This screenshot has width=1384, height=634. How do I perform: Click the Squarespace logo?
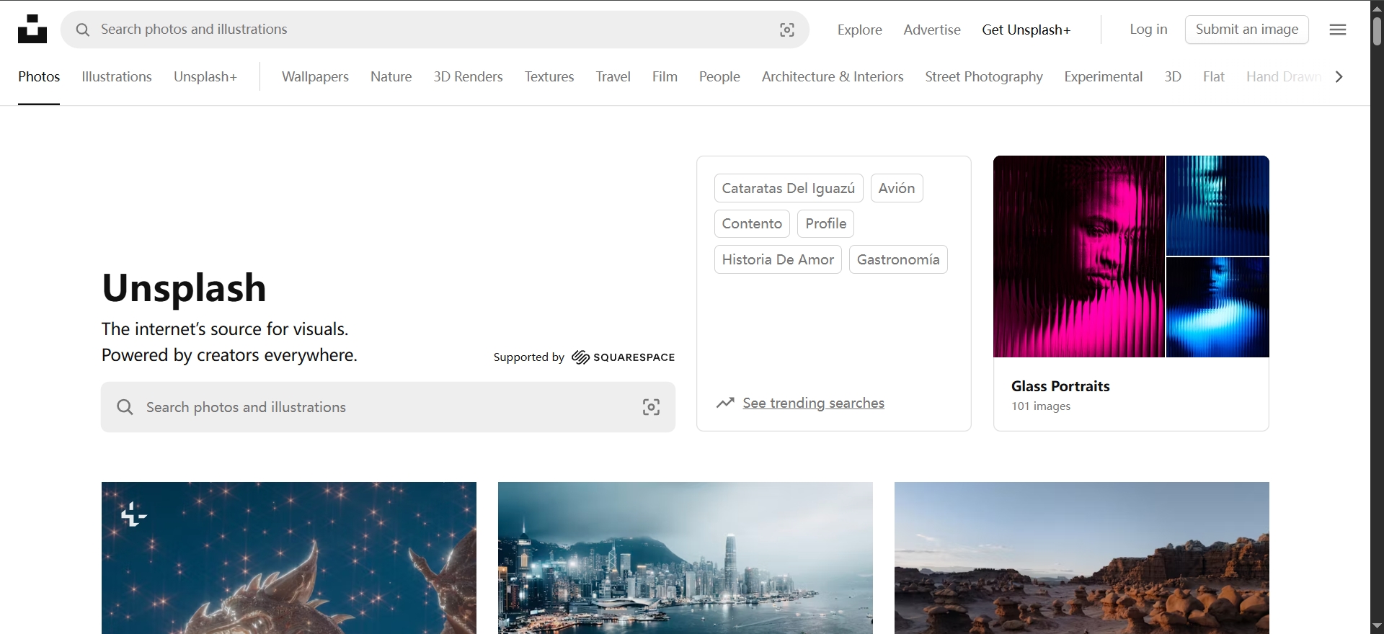(x=623, y=357)
